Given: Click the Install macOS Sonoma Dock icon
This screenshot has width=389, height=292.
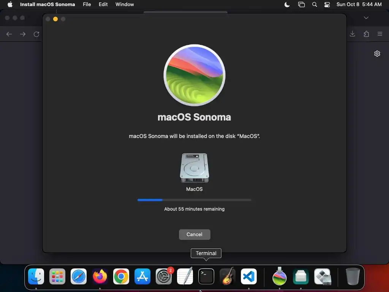Looking at the screenshot, I should (280, 276).
